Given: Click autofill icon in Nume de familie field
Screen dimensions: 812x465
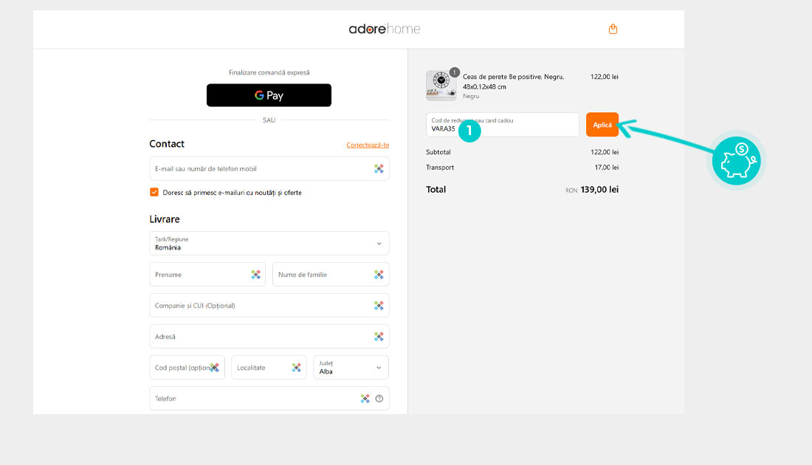Looking at the screenshot, I should (379, 275).
